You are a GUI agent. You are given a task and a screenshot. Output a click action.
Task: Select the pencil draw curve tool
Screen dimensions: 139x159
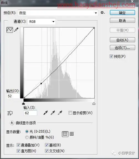coord(16,30)
